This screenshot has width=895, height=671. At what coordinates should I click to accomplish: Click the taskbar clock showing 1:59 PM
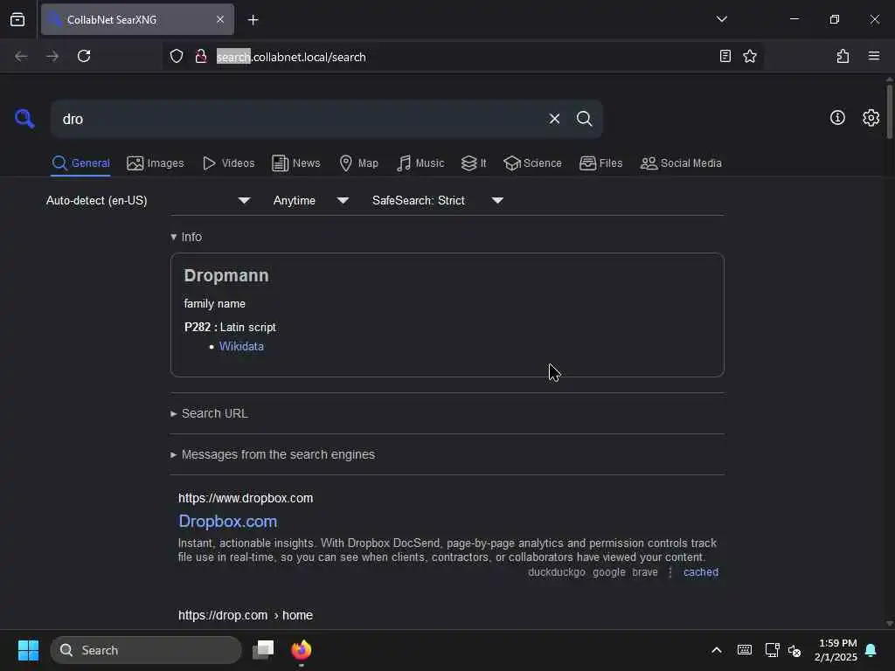pyautogui.click(x=836, y=650)
